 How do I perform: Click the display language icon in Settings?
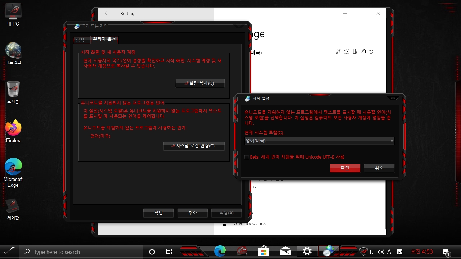(338, 52)
